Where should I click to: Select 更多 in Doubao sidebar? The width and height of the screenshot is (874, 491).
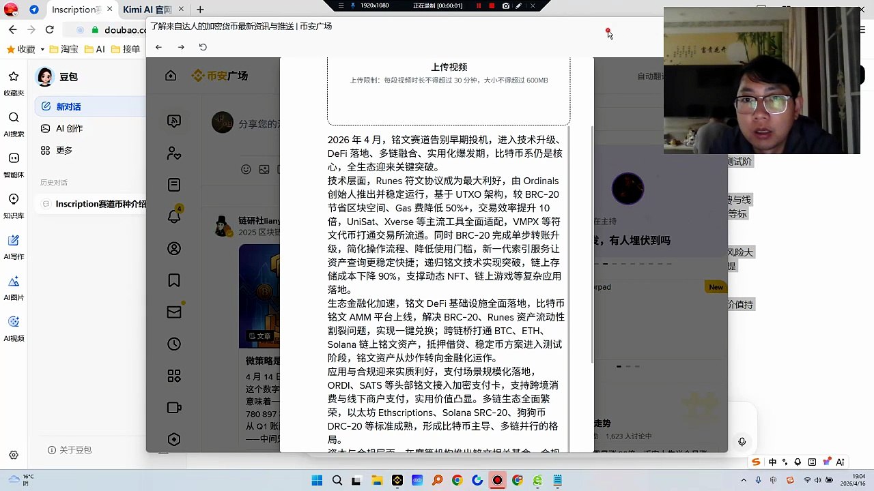point(90,150)
